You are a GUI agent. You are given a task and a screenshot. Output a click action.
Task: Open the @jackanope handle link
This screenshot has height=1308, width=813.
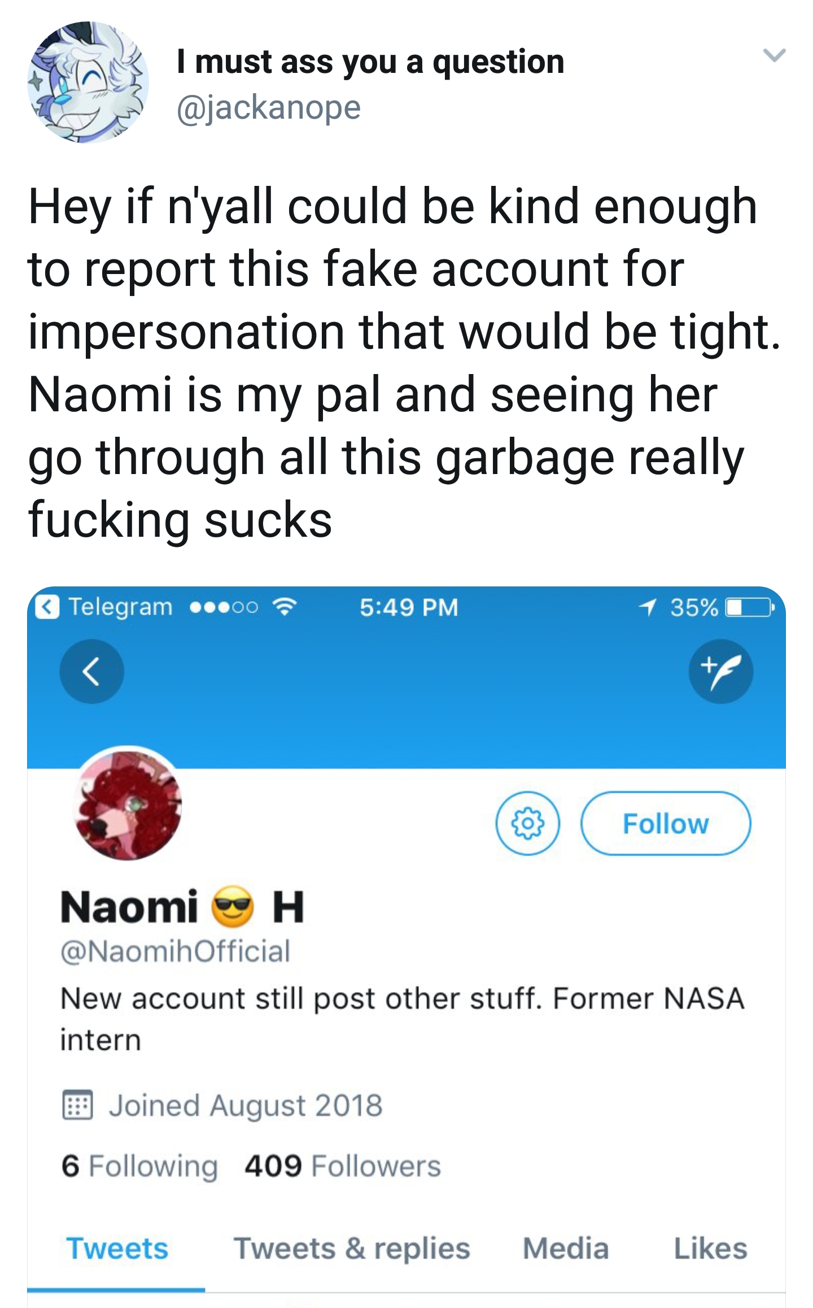(269, 107)
